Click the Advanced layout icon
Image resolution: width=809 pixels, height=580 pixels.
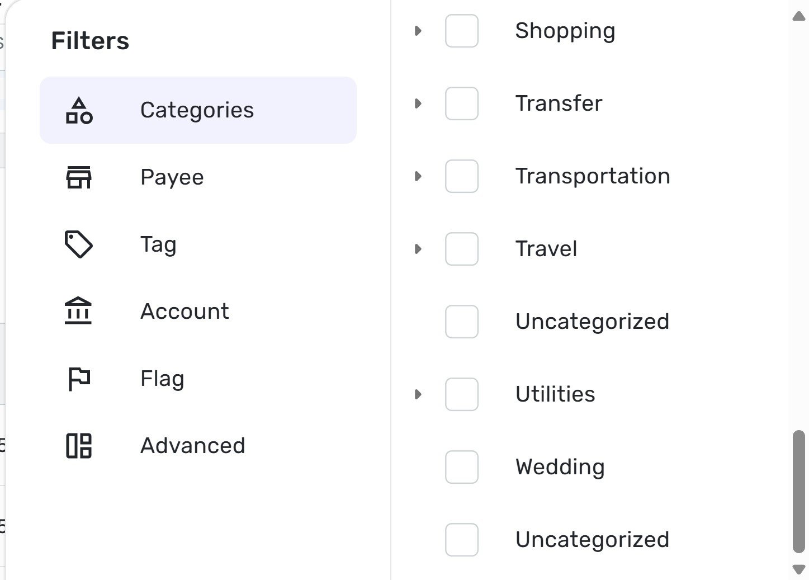coord(79,446)
